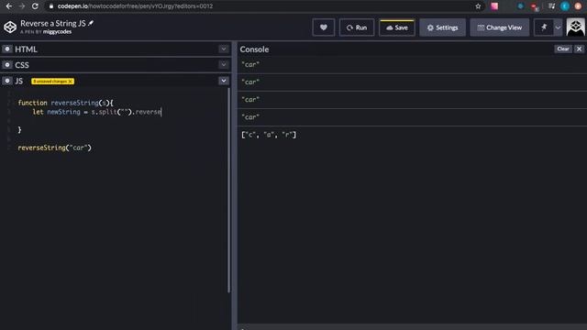587x330 pixels.
Task: Save the pen
Action: click(397, 27)
